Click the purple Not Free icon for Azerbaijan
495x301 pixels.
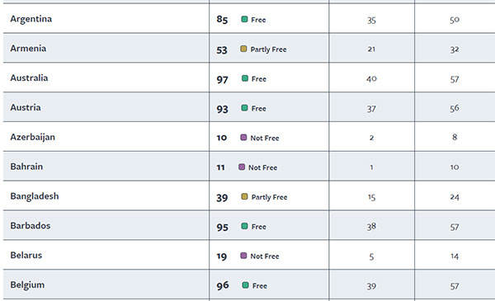[x=243, y=138]
